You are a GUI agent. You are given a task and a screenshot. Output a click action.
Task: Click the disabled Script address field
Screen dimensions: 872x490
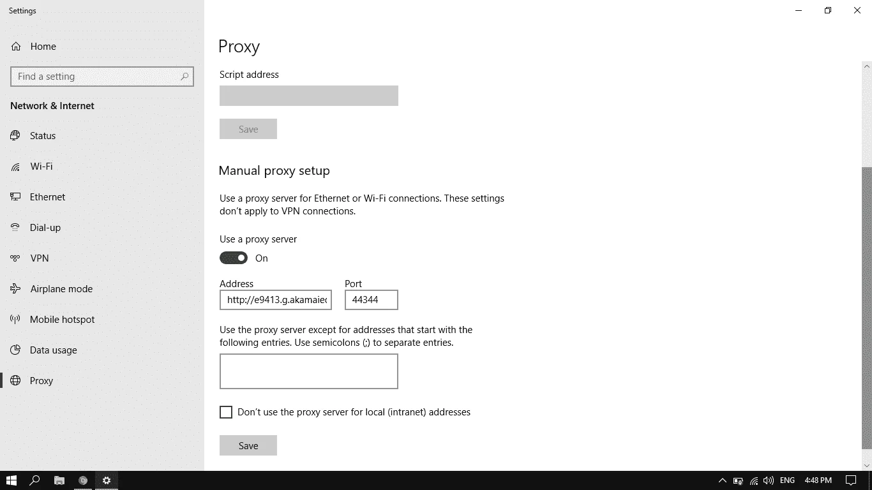[309, 96]
